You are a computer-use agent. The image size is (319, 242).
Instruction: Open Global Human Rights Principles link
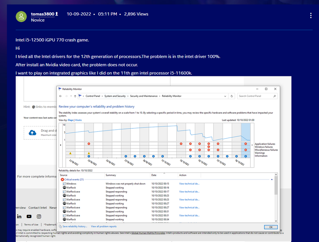pos(148,233)
